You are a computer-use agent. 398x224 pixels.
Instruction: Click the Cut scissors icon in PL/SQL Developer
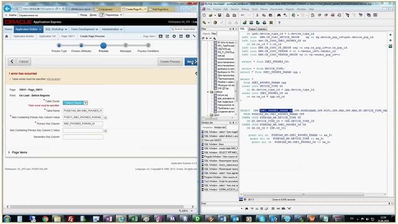[x=257, y=15]
